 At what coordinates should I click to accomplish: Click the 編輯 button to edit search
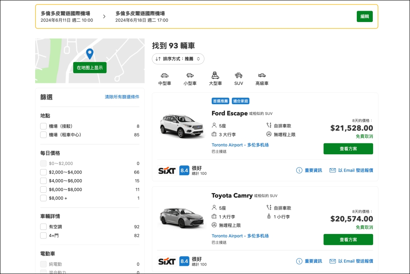[365, 16]
